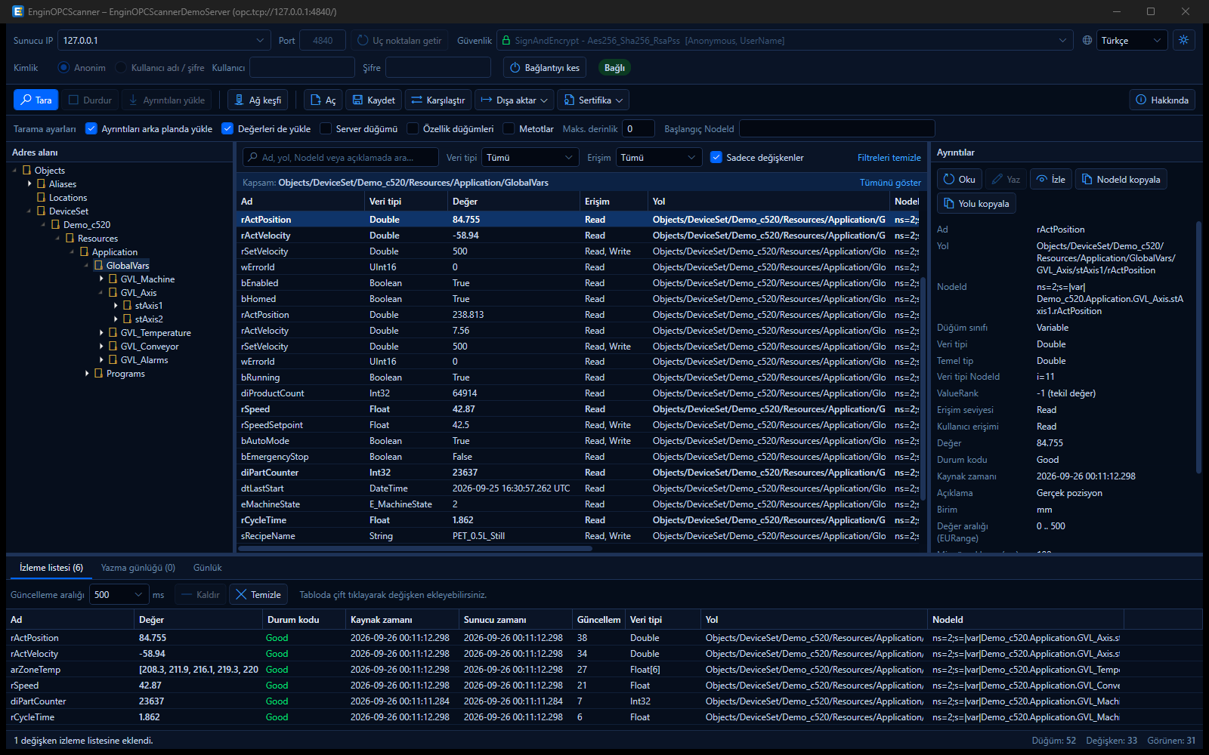This screenshot has height=755, width=1209.
Task: Open the Sertifika dropdown menu
Action: point(593,100)
